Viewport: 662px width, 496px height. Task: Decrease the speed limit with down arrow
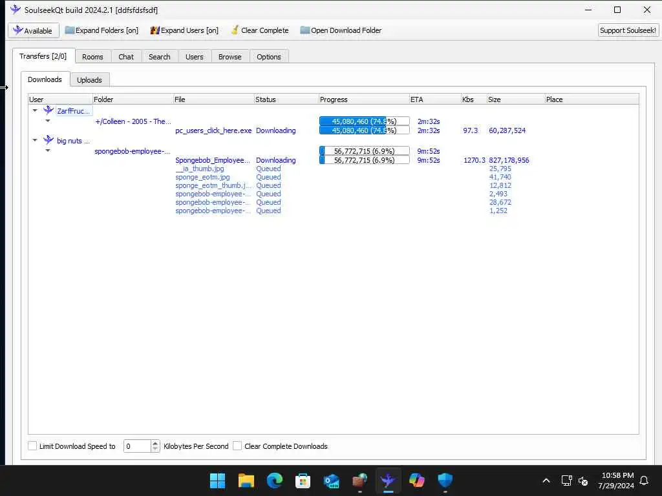[155, 449]
